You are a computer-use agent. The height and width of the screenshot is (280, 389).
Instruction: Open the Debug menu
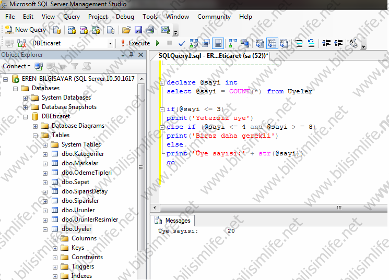(x=125, y=17)
